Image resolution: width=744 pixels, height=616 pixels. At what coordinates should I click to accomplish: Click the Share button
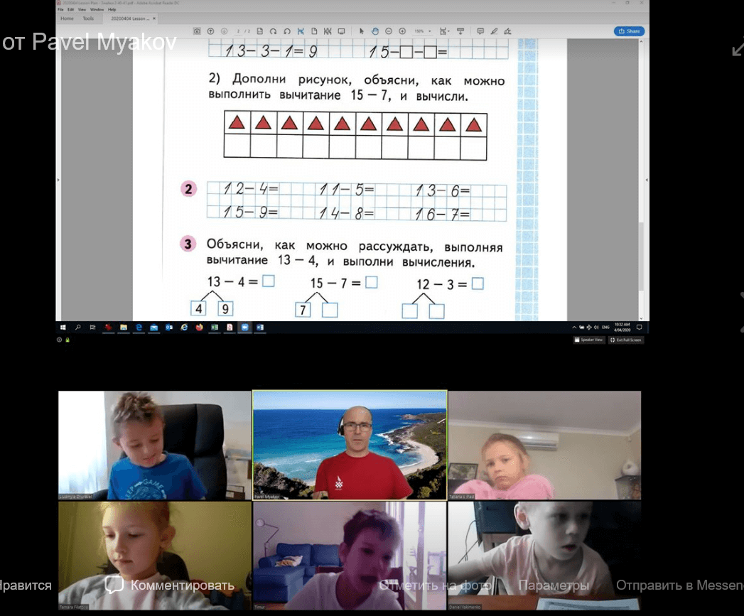[629, 31]
